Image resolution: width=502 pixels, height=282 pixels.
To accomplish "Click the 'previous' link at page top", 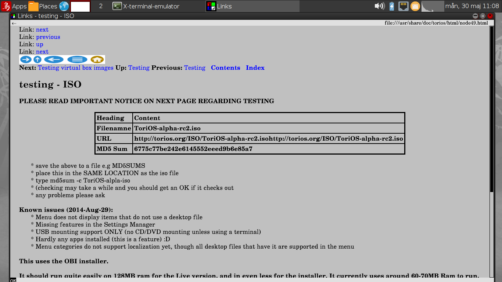I will [48, 37].
